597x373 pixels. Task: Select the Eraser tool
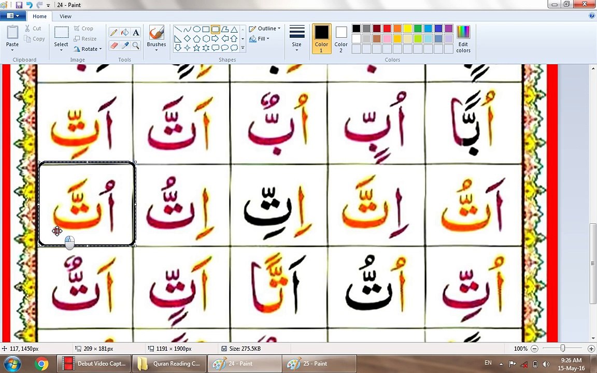pyautogui.click(x=113, y=45)
